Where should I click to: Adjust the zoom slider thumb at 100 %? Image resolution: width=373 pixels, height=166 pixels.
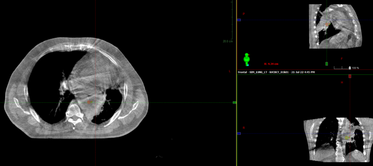pyautogui.click(x=350, y=68)
